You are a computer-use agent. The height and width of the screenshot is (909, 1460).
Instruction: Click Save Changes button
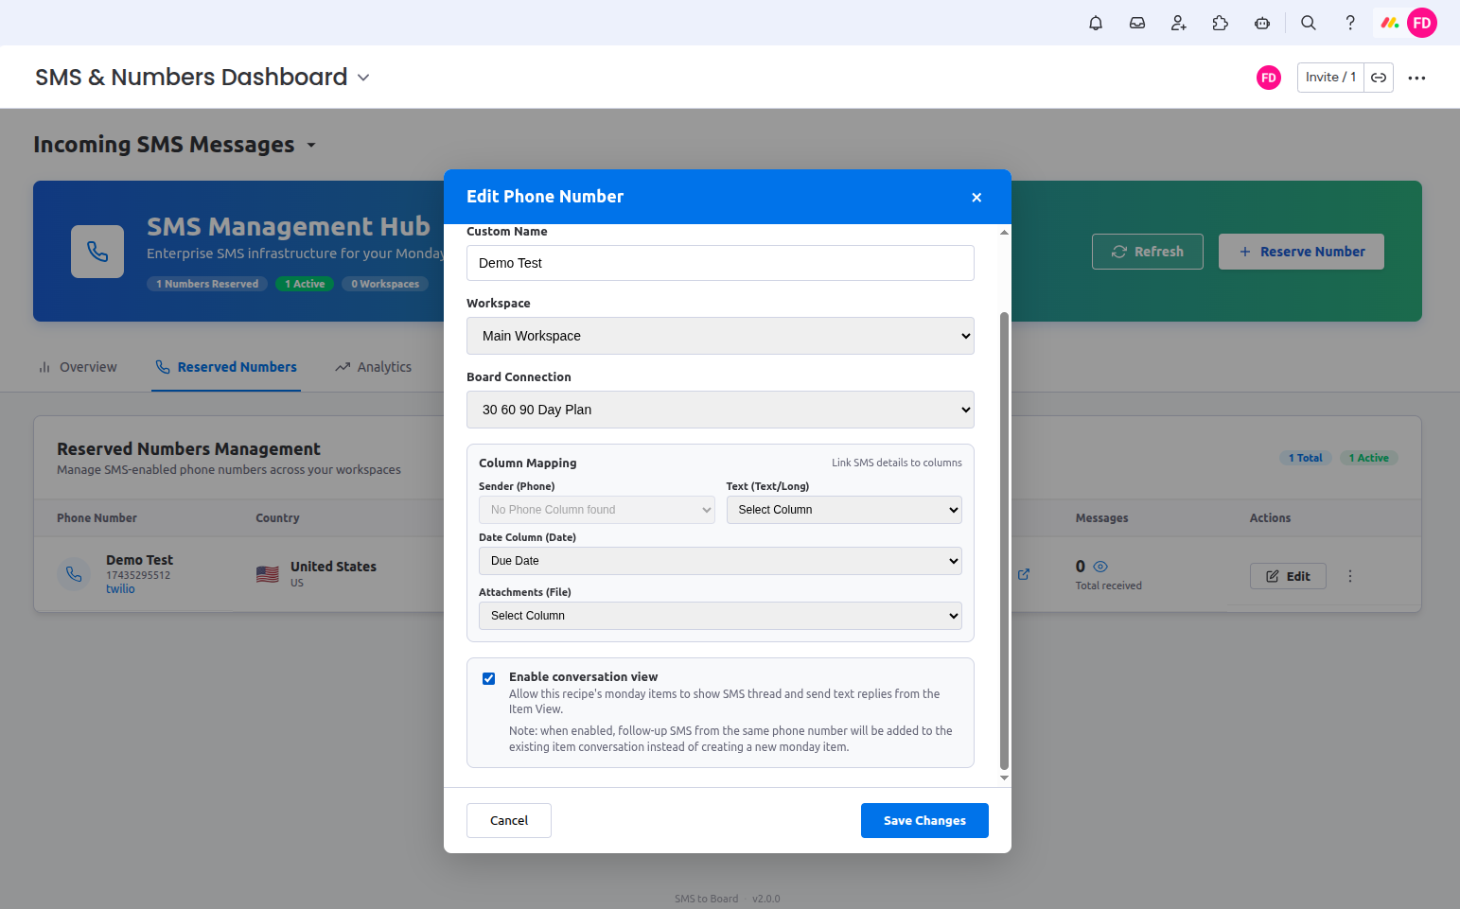point(924,820)
